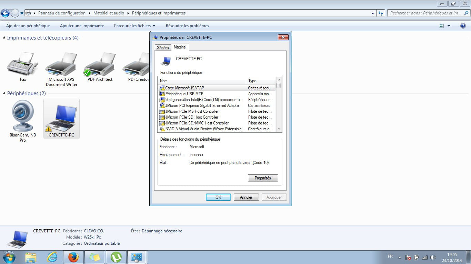Open the view options dropdown arrow
The width and height of the screenshot is (471, 264).
click(x=449, y=26)
